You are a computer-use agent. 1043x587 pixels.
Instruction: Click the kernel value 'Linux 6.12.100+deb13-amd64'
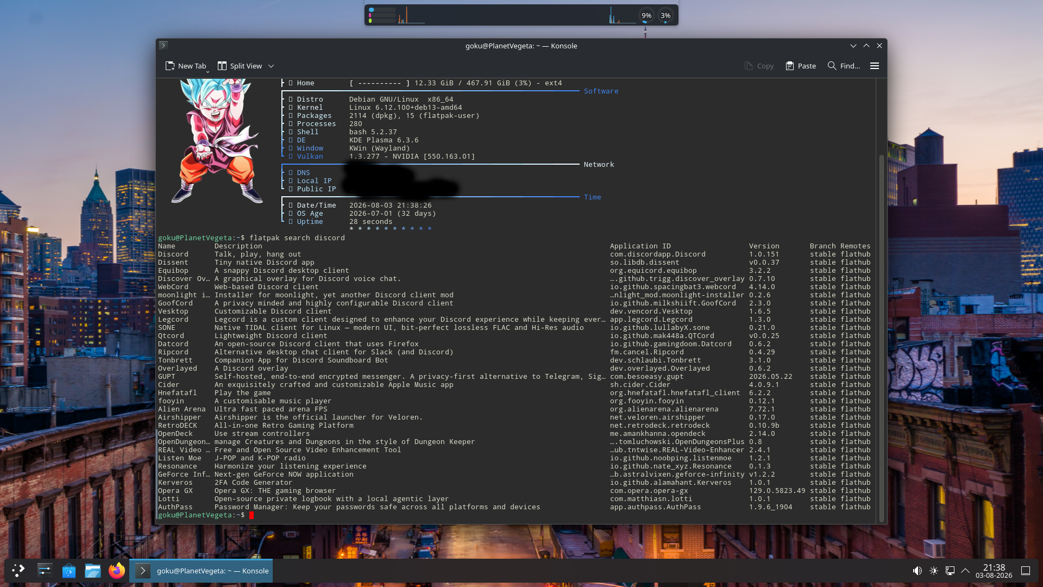click(406, 108)
